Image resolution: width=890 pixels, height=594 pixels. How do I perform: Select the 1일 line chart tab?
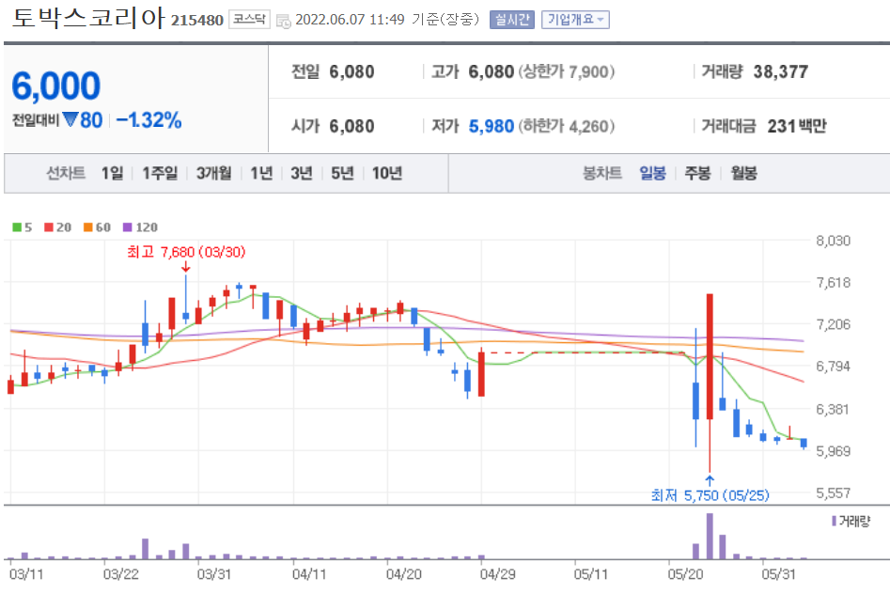tap(113, 173)
